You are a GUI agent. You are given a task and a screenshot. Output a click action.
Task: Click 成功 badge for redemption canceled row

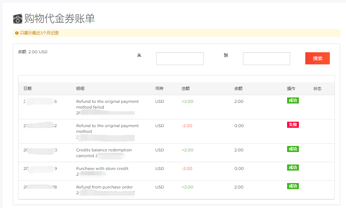[293, 149]
